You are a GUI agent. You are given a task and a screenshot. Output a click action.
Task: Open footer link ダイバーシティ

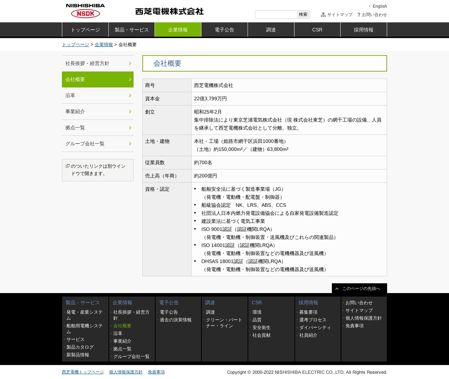(315, 328)
